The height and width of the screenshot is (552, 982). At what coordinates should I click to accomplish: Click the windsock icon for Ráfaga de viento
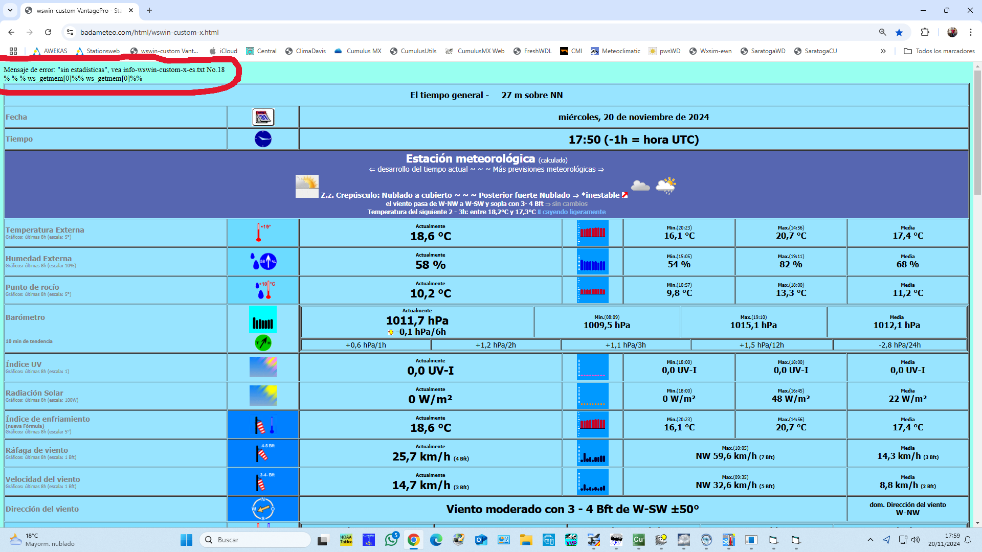[263, 453]
